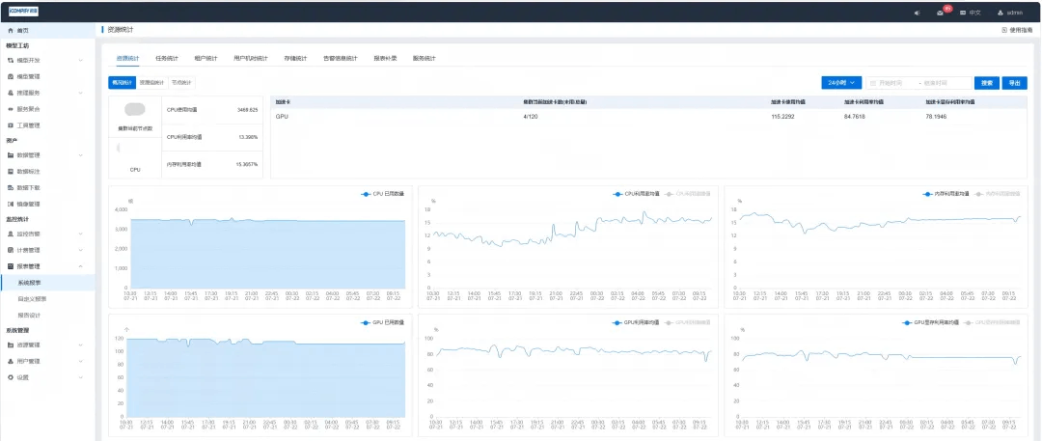
Task: Toggle CPU 已用数量 legend series
Action: click(382, 194)
